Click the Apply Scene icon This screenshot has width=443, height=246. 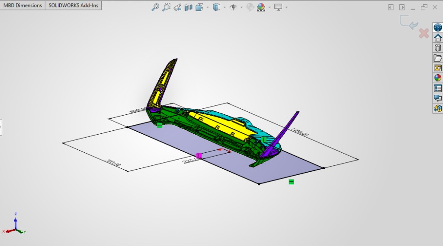261,7
